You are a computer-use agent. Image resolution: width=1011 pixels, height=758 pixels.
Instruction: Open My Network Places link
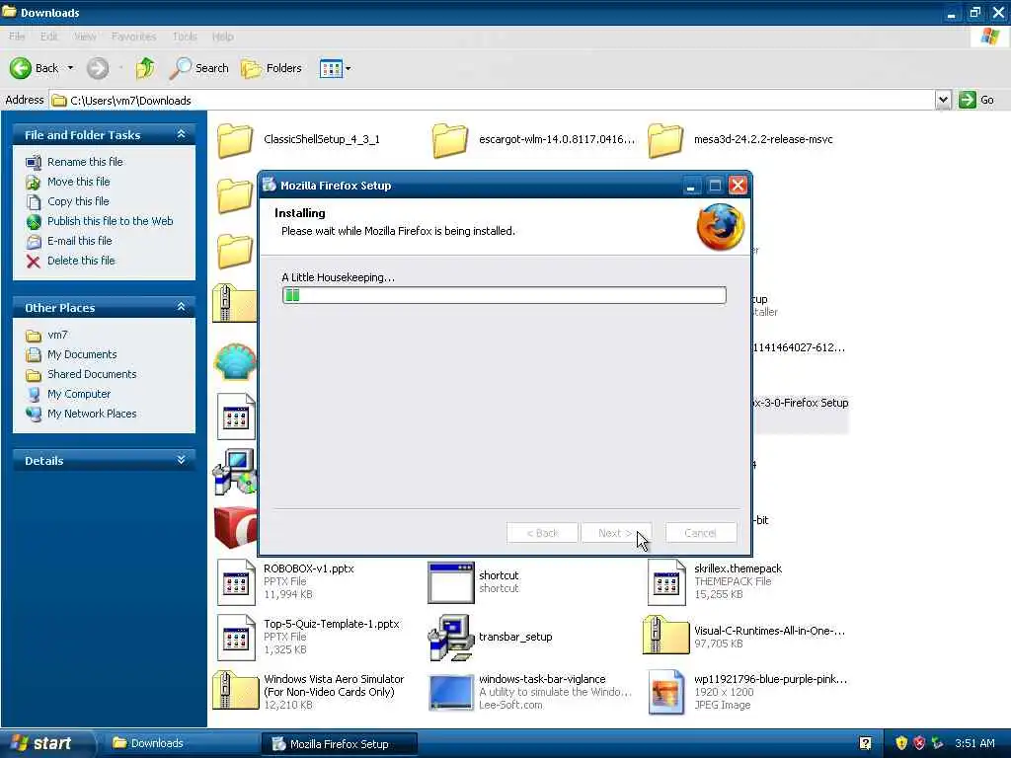[x=92, y=414]
